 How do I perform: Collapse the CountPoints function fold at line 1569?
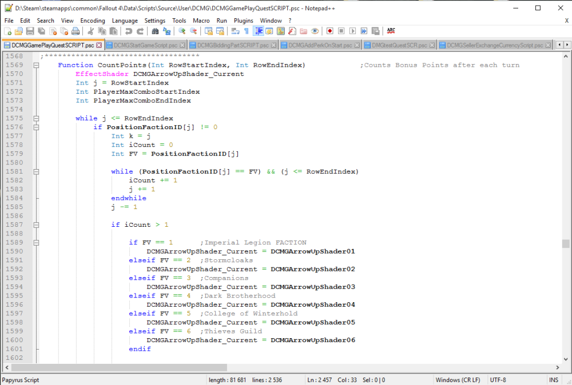[x=36, y=65]
